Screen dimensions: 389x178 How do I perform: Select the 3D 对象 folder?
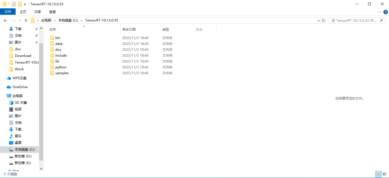pos(21,103)
